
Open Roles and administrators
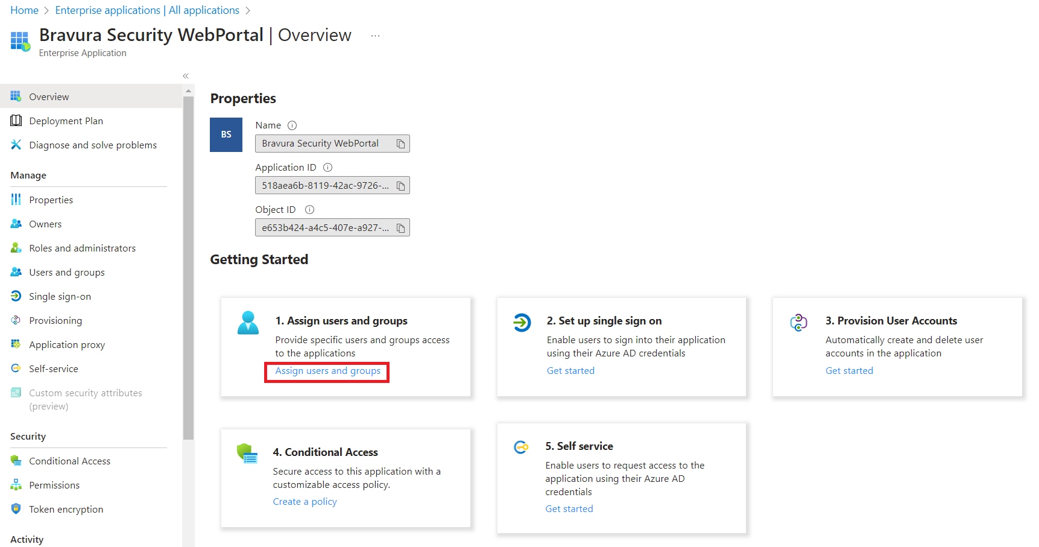point(82,248)
